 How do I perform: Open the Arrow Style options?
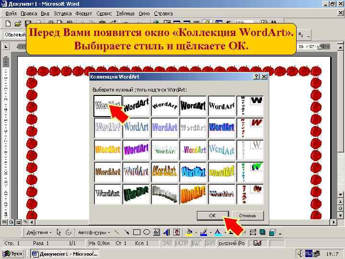click(x=253, y=232)
